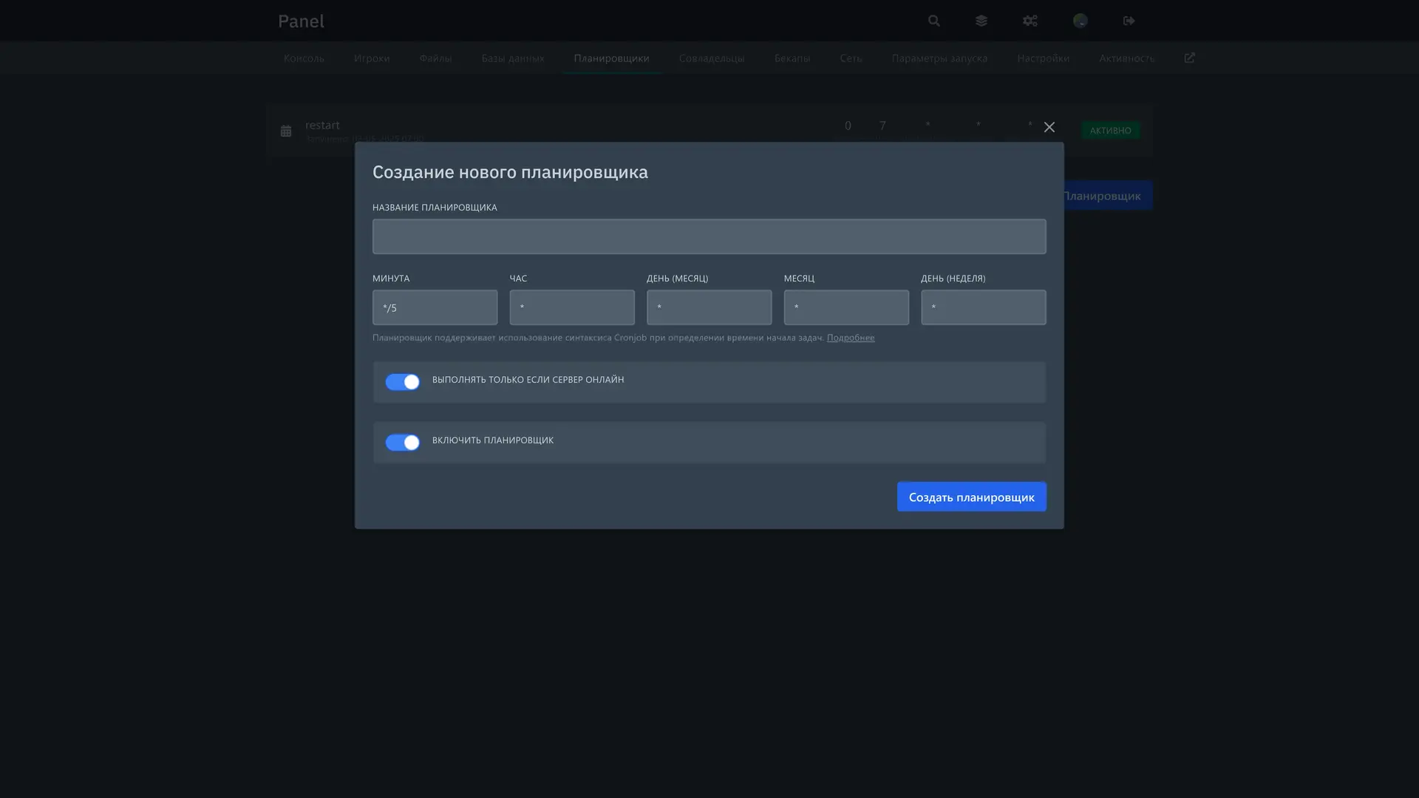Screen dimensions: 1419x798
Task: Open the search icon in top bar
Action: click(934, 21)
